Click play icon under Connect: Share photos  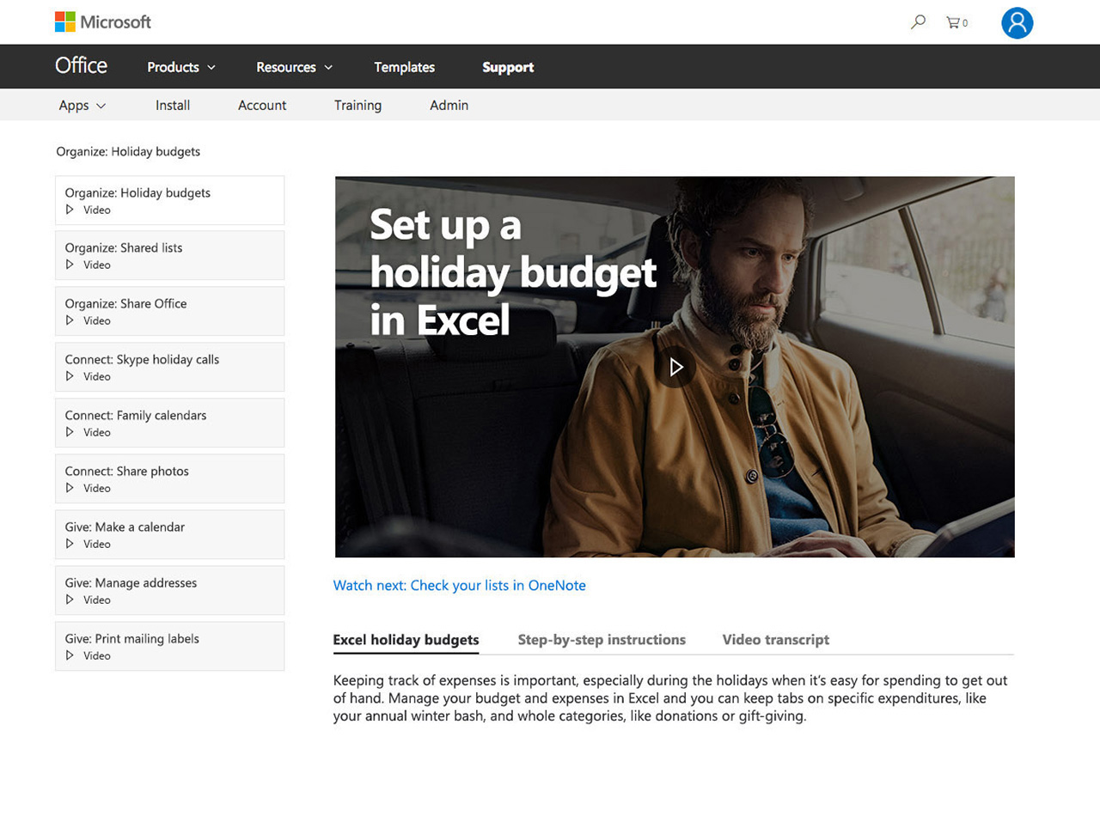70,488
